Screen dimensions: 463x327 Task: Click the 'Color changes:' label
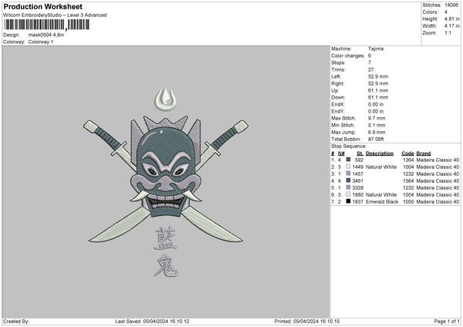348,56
